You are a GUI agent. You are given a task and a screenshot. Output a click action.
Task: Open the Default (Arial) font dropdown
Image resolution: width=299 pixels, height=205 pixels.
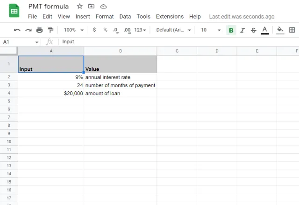pyautogui.click(x=173, y=30)
